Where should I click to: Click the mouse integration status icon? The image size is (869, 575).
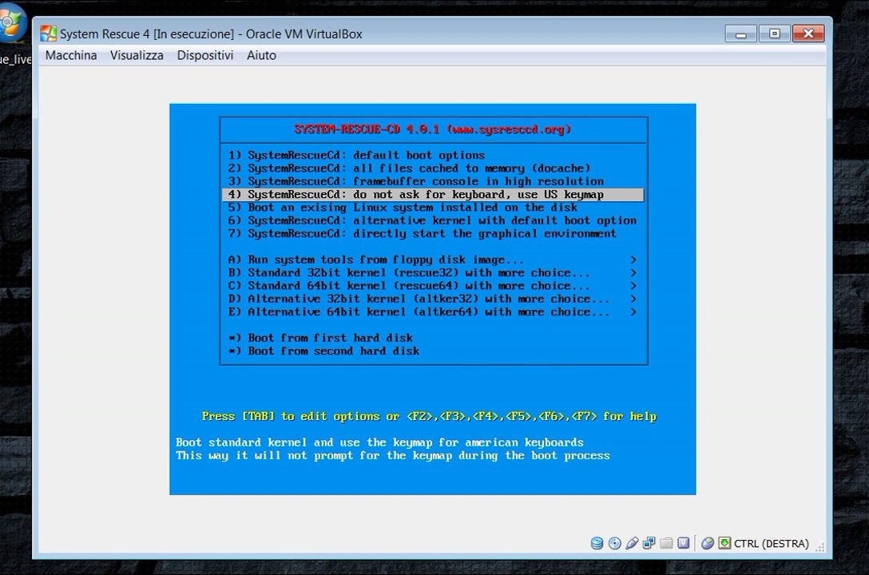708,543
